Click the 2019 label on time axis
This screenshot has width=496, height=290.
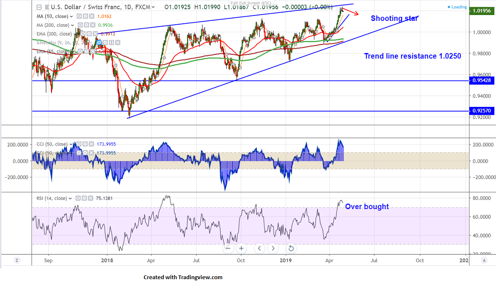point(286,261)
